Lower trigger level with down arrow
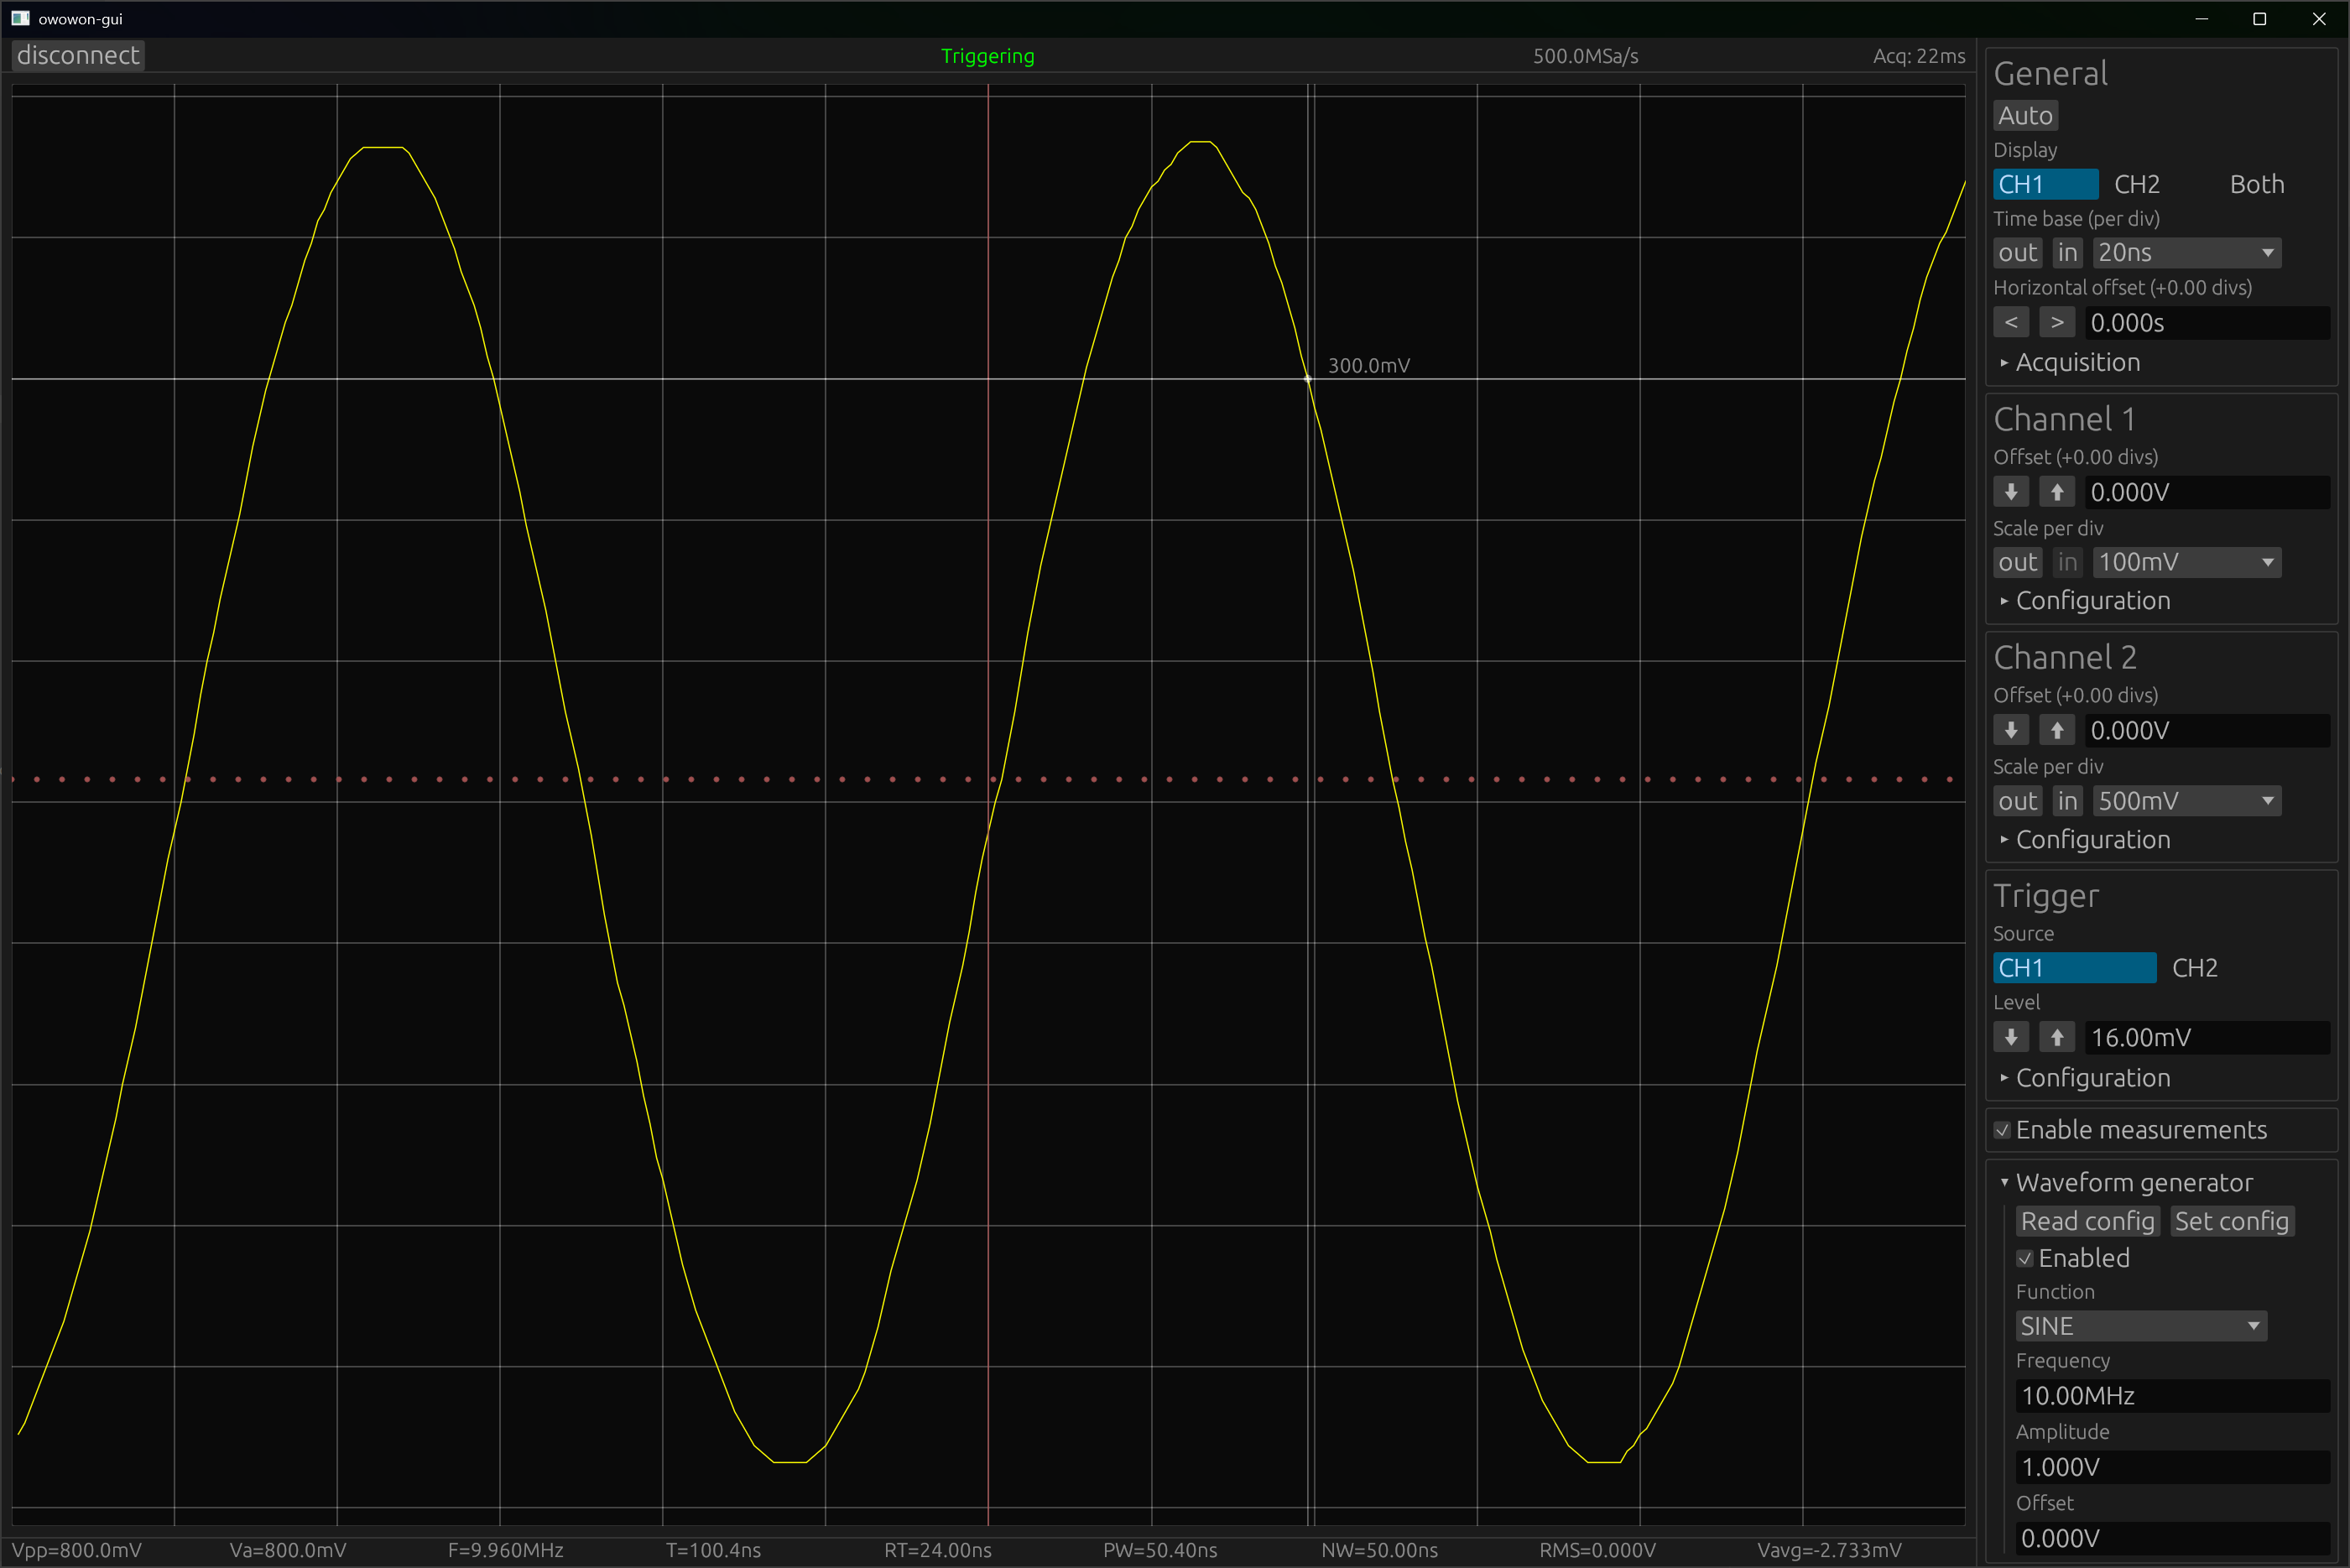 (2010, 1037)
